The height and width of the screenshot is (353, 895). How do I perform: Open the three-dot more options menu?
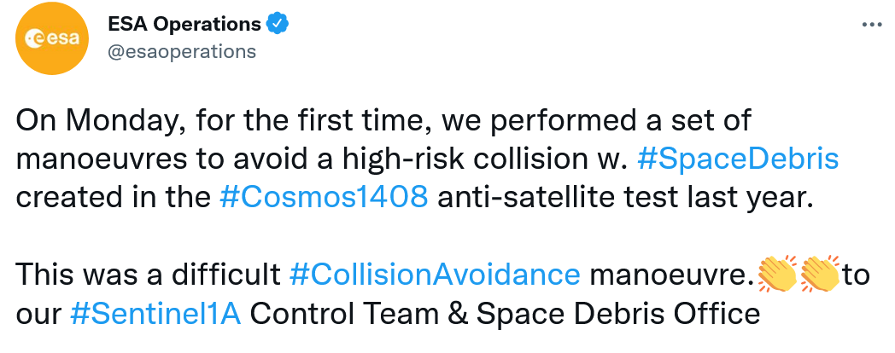pos(870,25)
